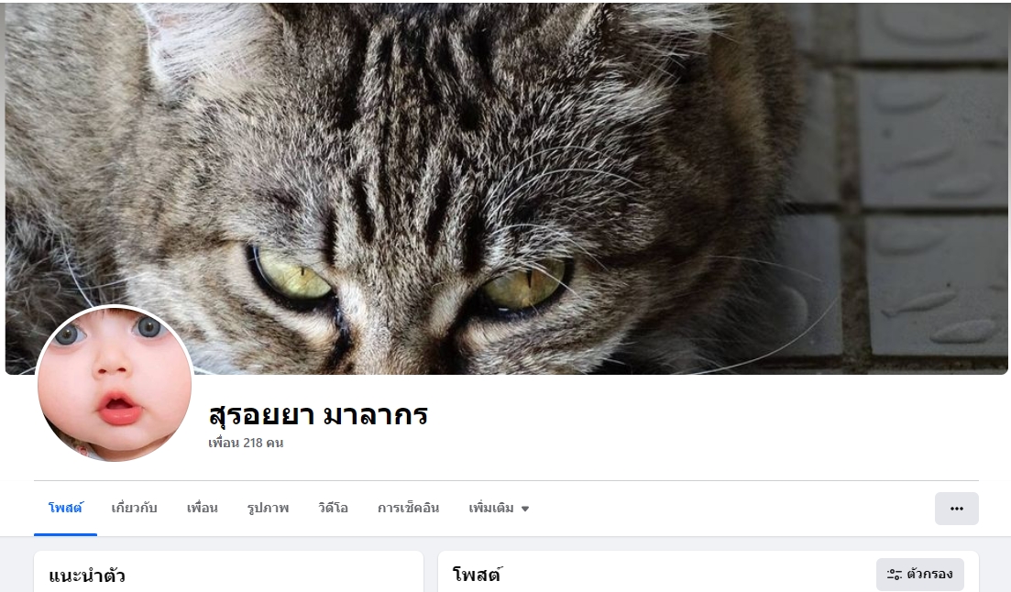
Task: Open the เกี่ยวกับ tab
Action: [134, 509]
